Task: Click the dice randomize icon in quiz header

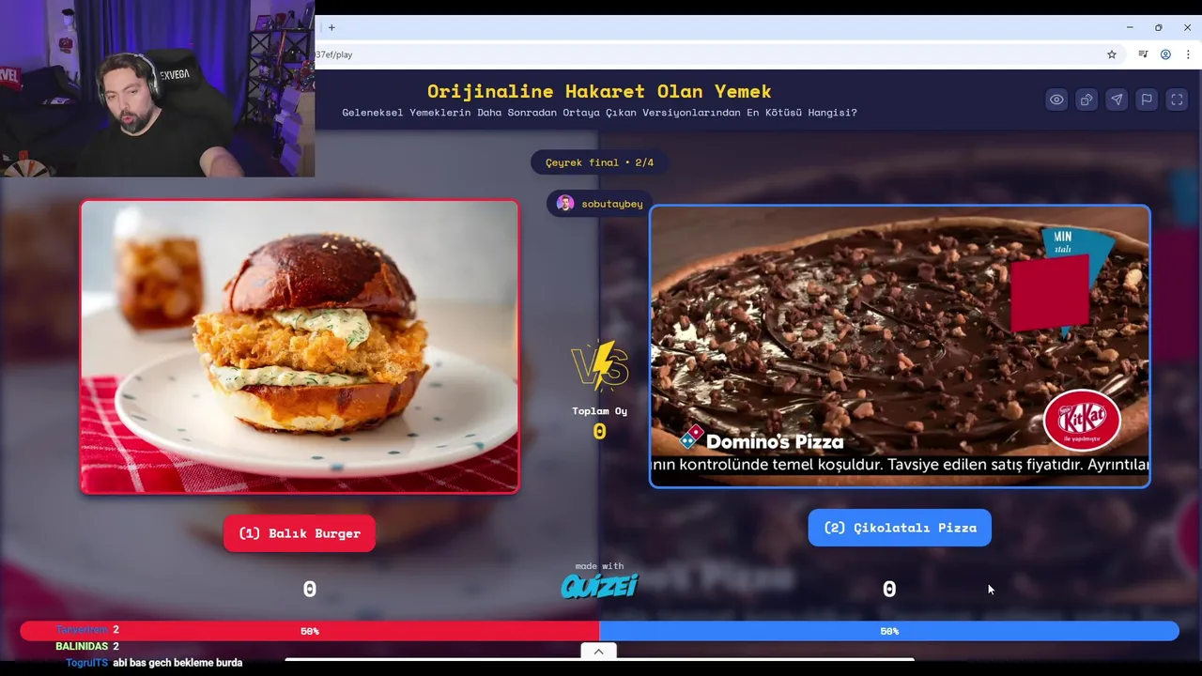Action: pos(1086,100)
